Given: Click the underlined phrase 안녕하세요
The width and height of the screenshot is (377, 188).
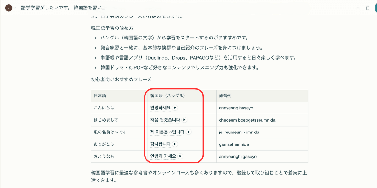Looking at the screenshot, I should [x=160, y=107].
